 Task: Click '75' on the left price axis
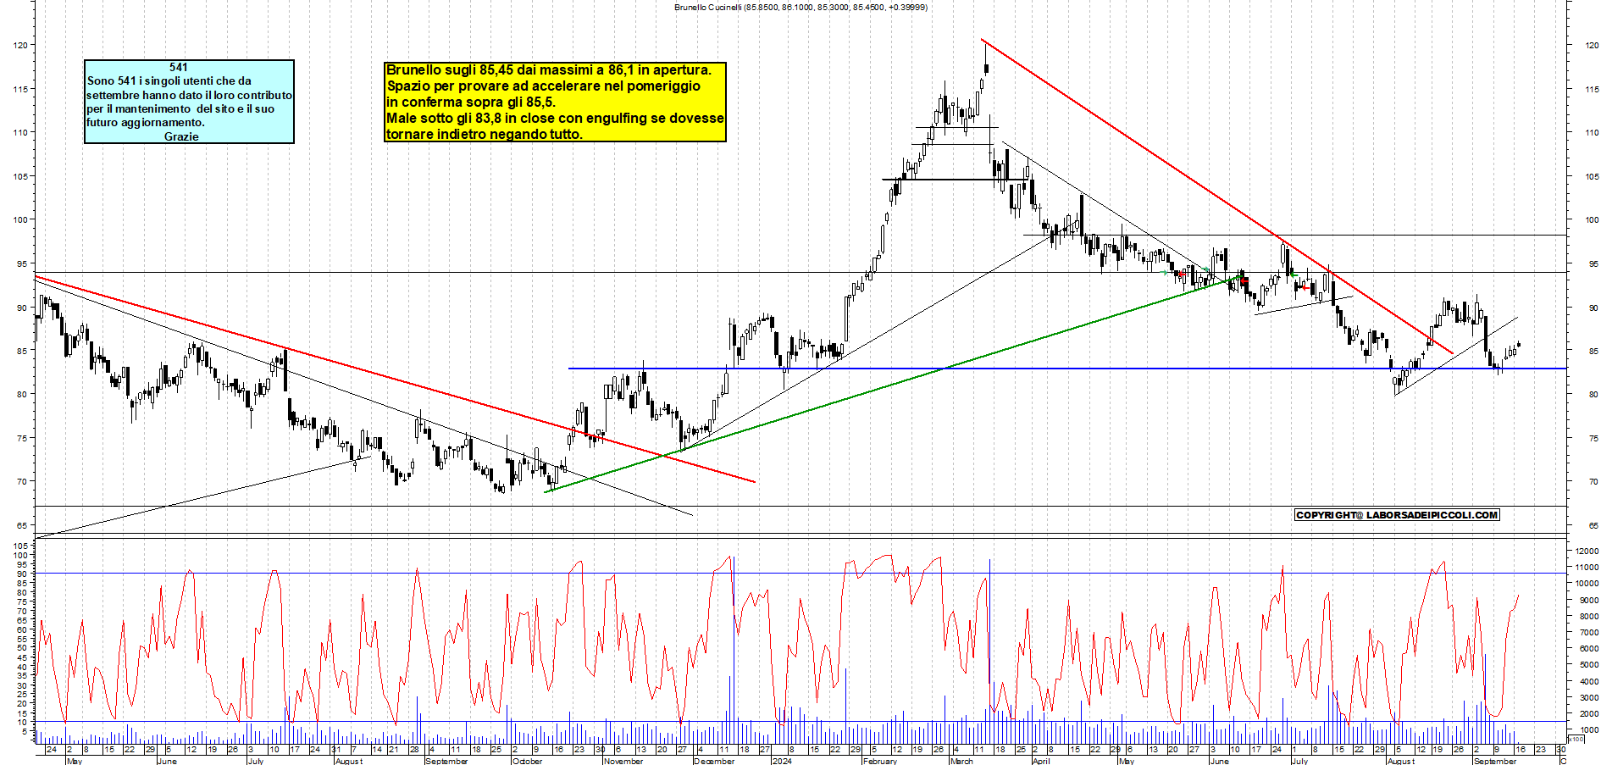(x=22, y=438)
